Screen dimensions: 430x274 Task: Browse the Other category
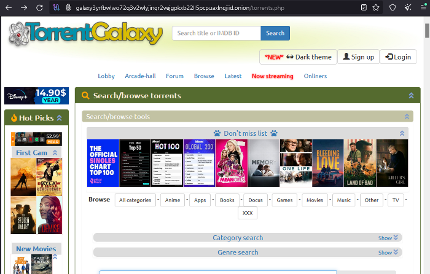coord(372,200)
